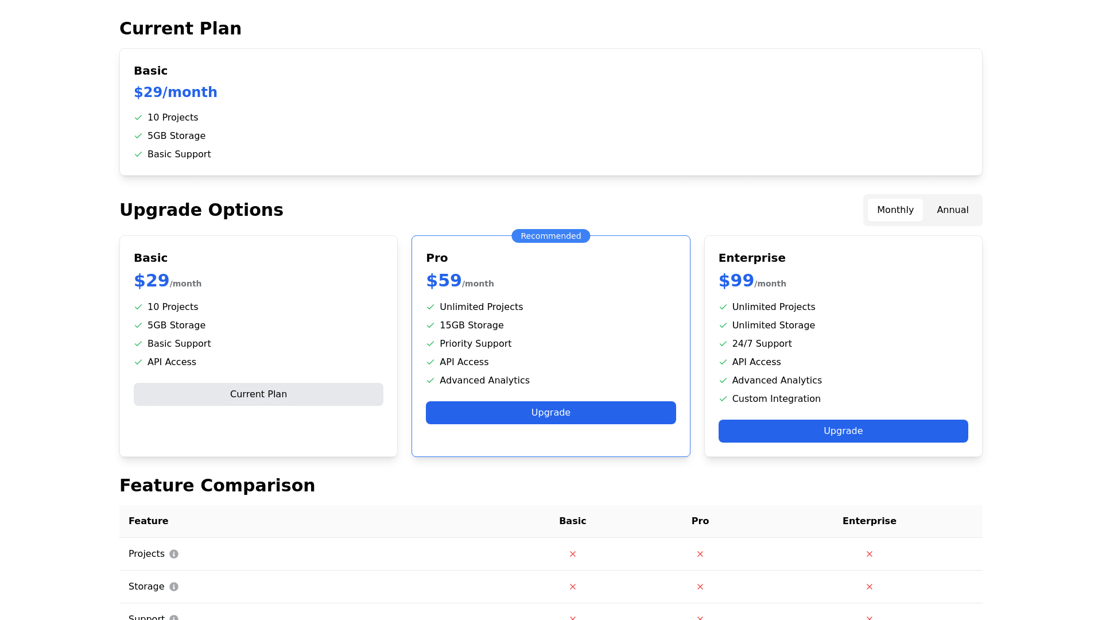Click the disabled Current Plan button
Screen dimensions: 1102x620
tap(258, 394)
